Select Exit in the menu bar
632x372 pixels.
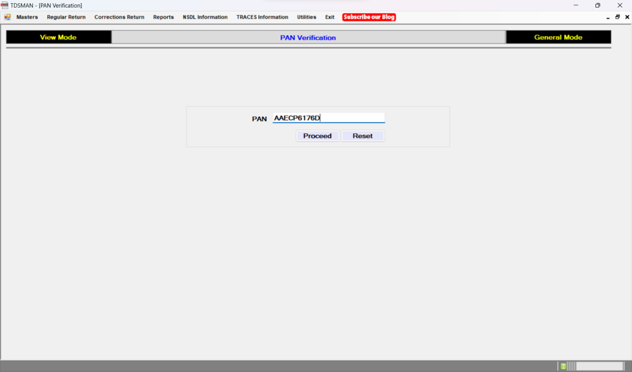(x=330, y=17)
